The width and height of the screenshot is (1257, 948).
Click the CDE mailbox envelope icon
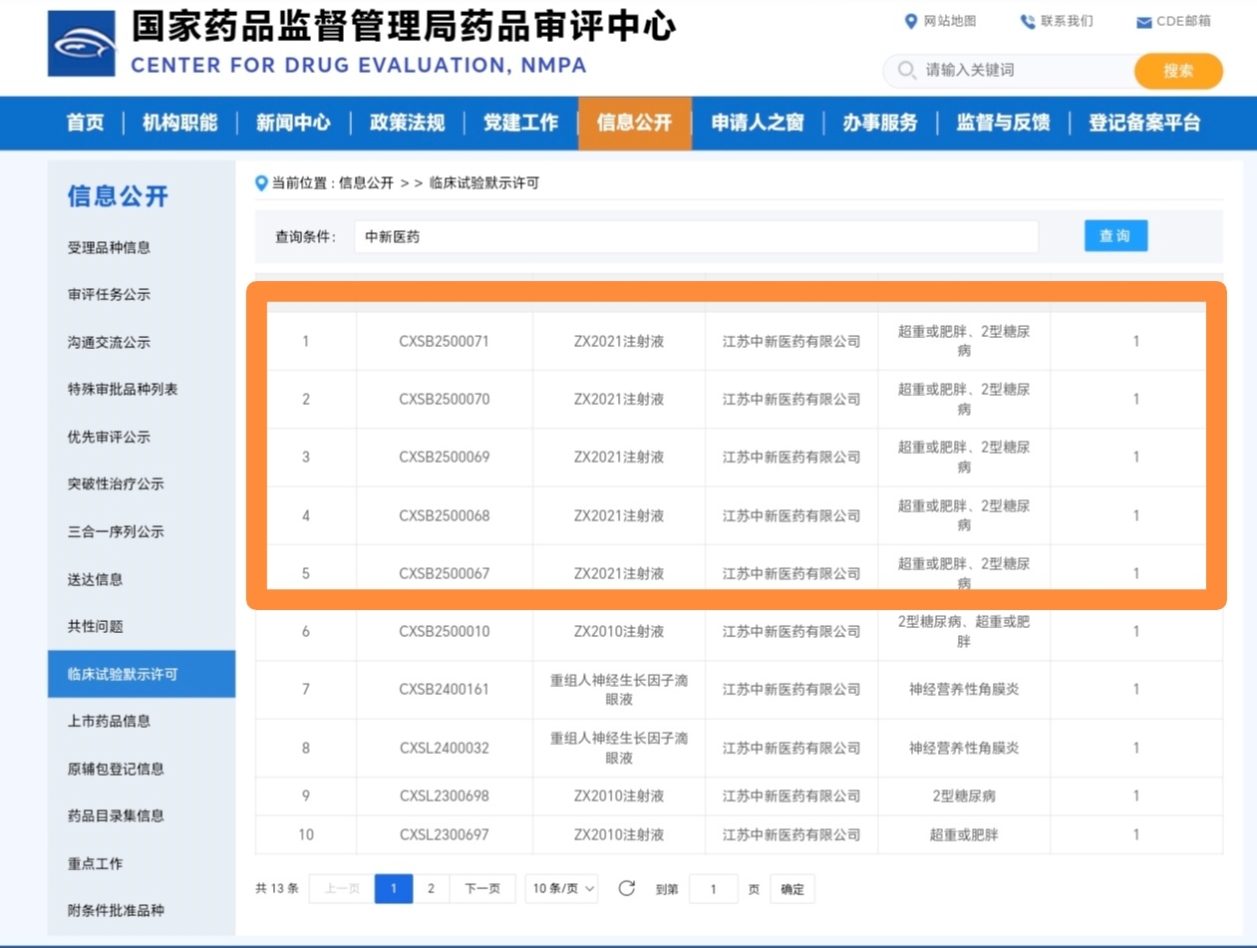pyautogui.click(x=1143, y=22)
